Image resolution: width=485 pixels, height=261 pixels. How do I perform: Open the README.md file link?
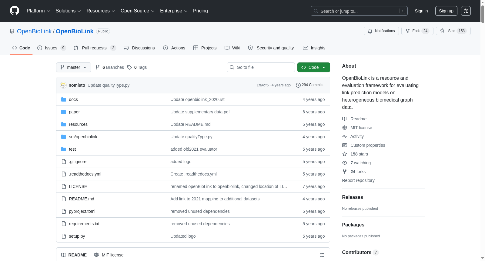pos(82,199)
